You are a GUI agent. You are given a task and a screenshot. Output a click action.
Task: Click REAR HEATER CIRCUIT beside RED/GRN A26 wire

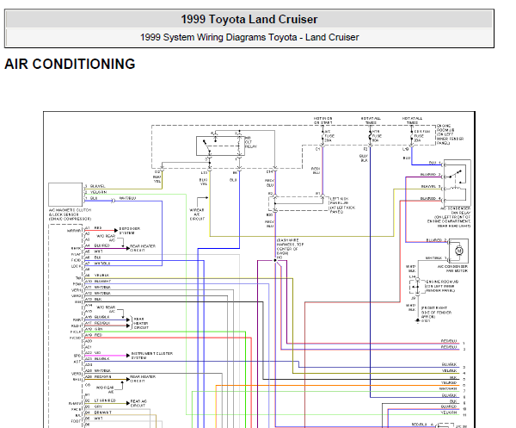point(143,379)
